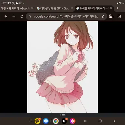Close the 예쁜 여자 캐릭터 tab
Image resolution: width=125 pixels, height=125 pixels.
coord(32,8)
